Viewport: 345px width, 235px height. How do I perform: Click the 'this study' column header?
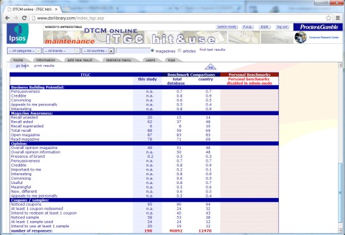(147, 79)
